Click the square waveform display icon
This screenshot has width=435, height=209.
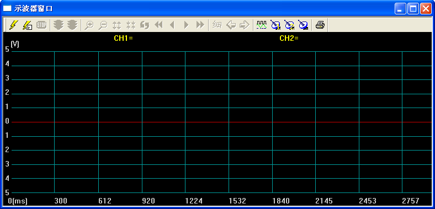coord(261,25)
